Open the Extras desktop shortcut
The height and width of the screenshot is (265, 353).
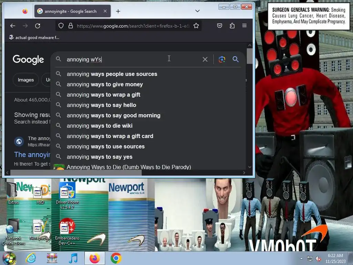[x=13, y=193]
